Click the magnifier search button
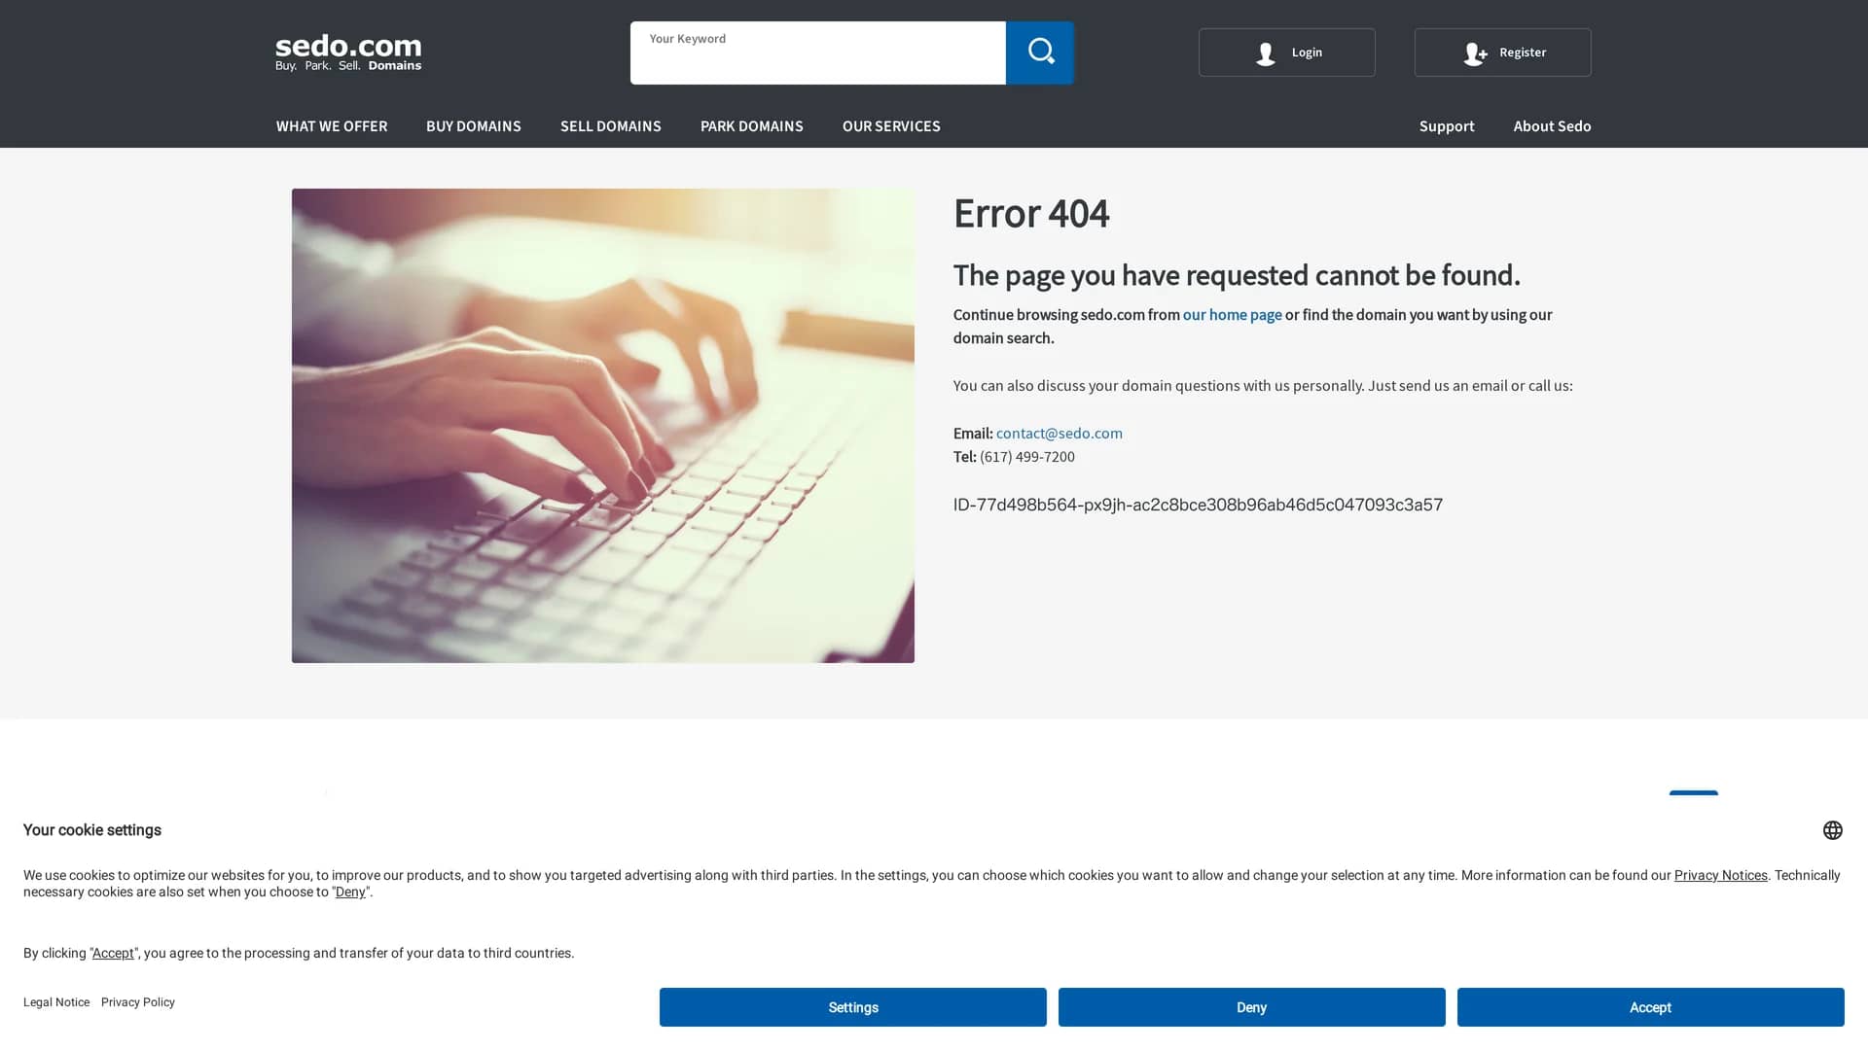This screenshot has width=1868, height=1050. 1040,52
